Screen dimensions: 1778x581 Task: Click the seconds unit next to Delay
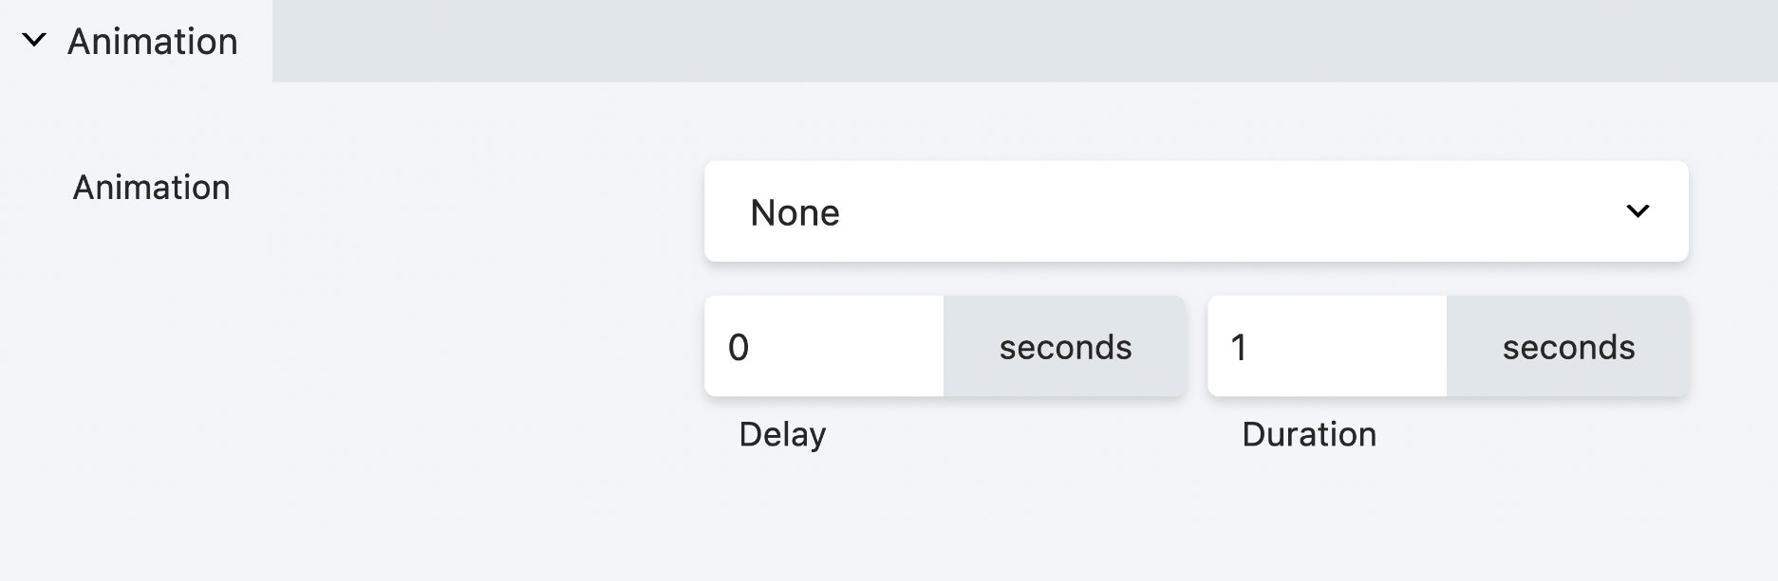[x=1064, y=345]
